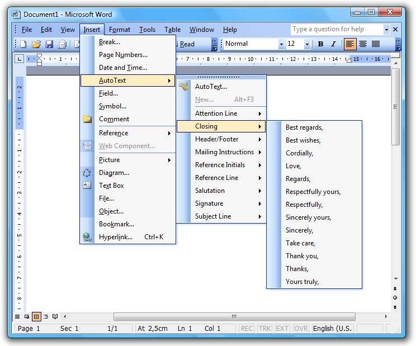Choose Diagram... menu item

(128, 173)
